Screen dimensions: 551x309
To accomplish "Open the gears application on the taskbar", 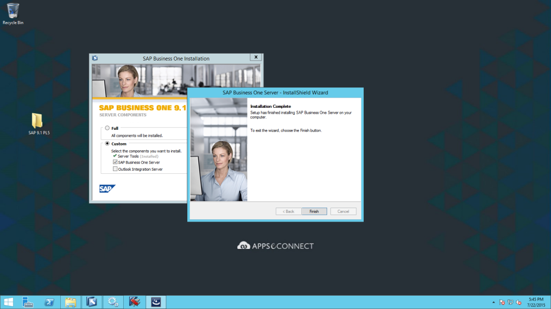I will [x=113, y=302].
